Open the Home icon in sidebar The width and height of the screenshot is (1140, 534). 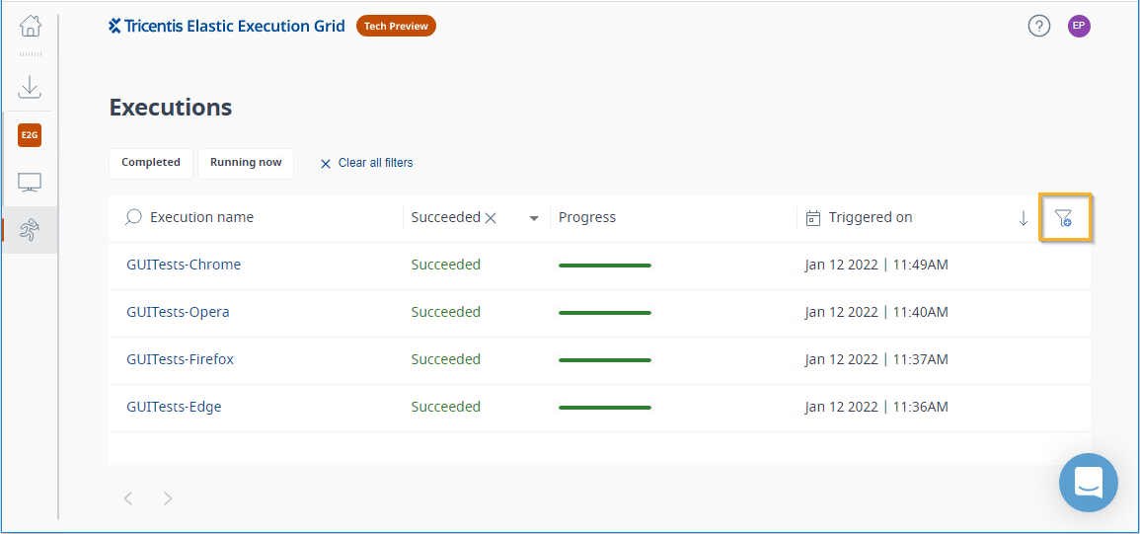30,27
